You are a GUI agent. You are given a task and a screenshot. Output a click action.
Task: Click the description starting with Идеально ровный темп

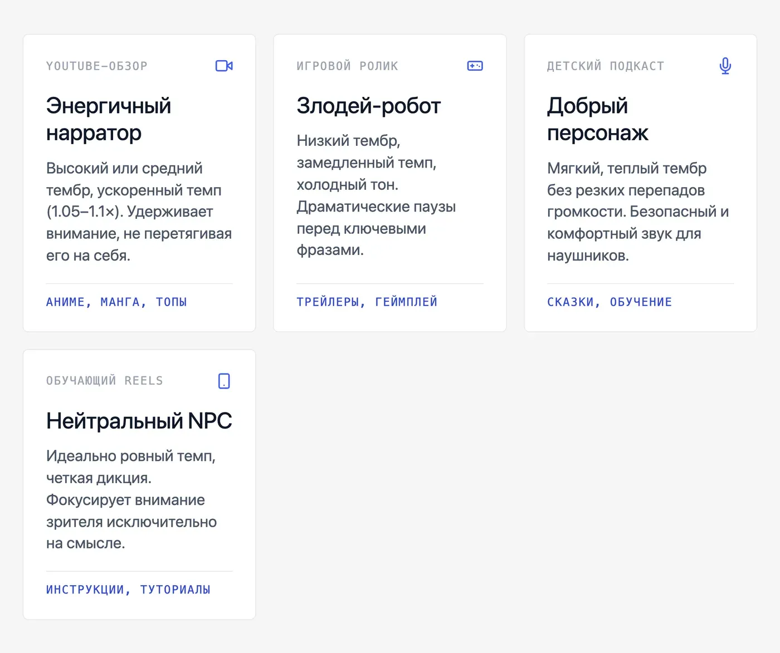click(x=131, y=499)
